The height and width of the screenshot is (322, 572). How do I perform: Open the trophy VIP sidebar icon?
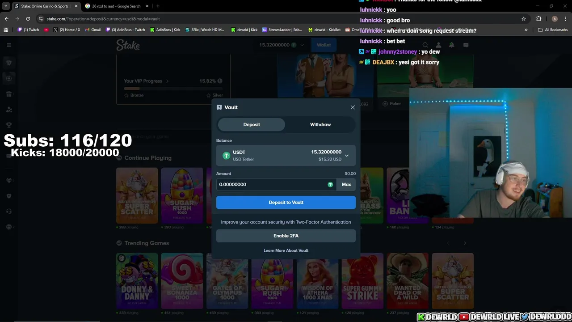8,125
